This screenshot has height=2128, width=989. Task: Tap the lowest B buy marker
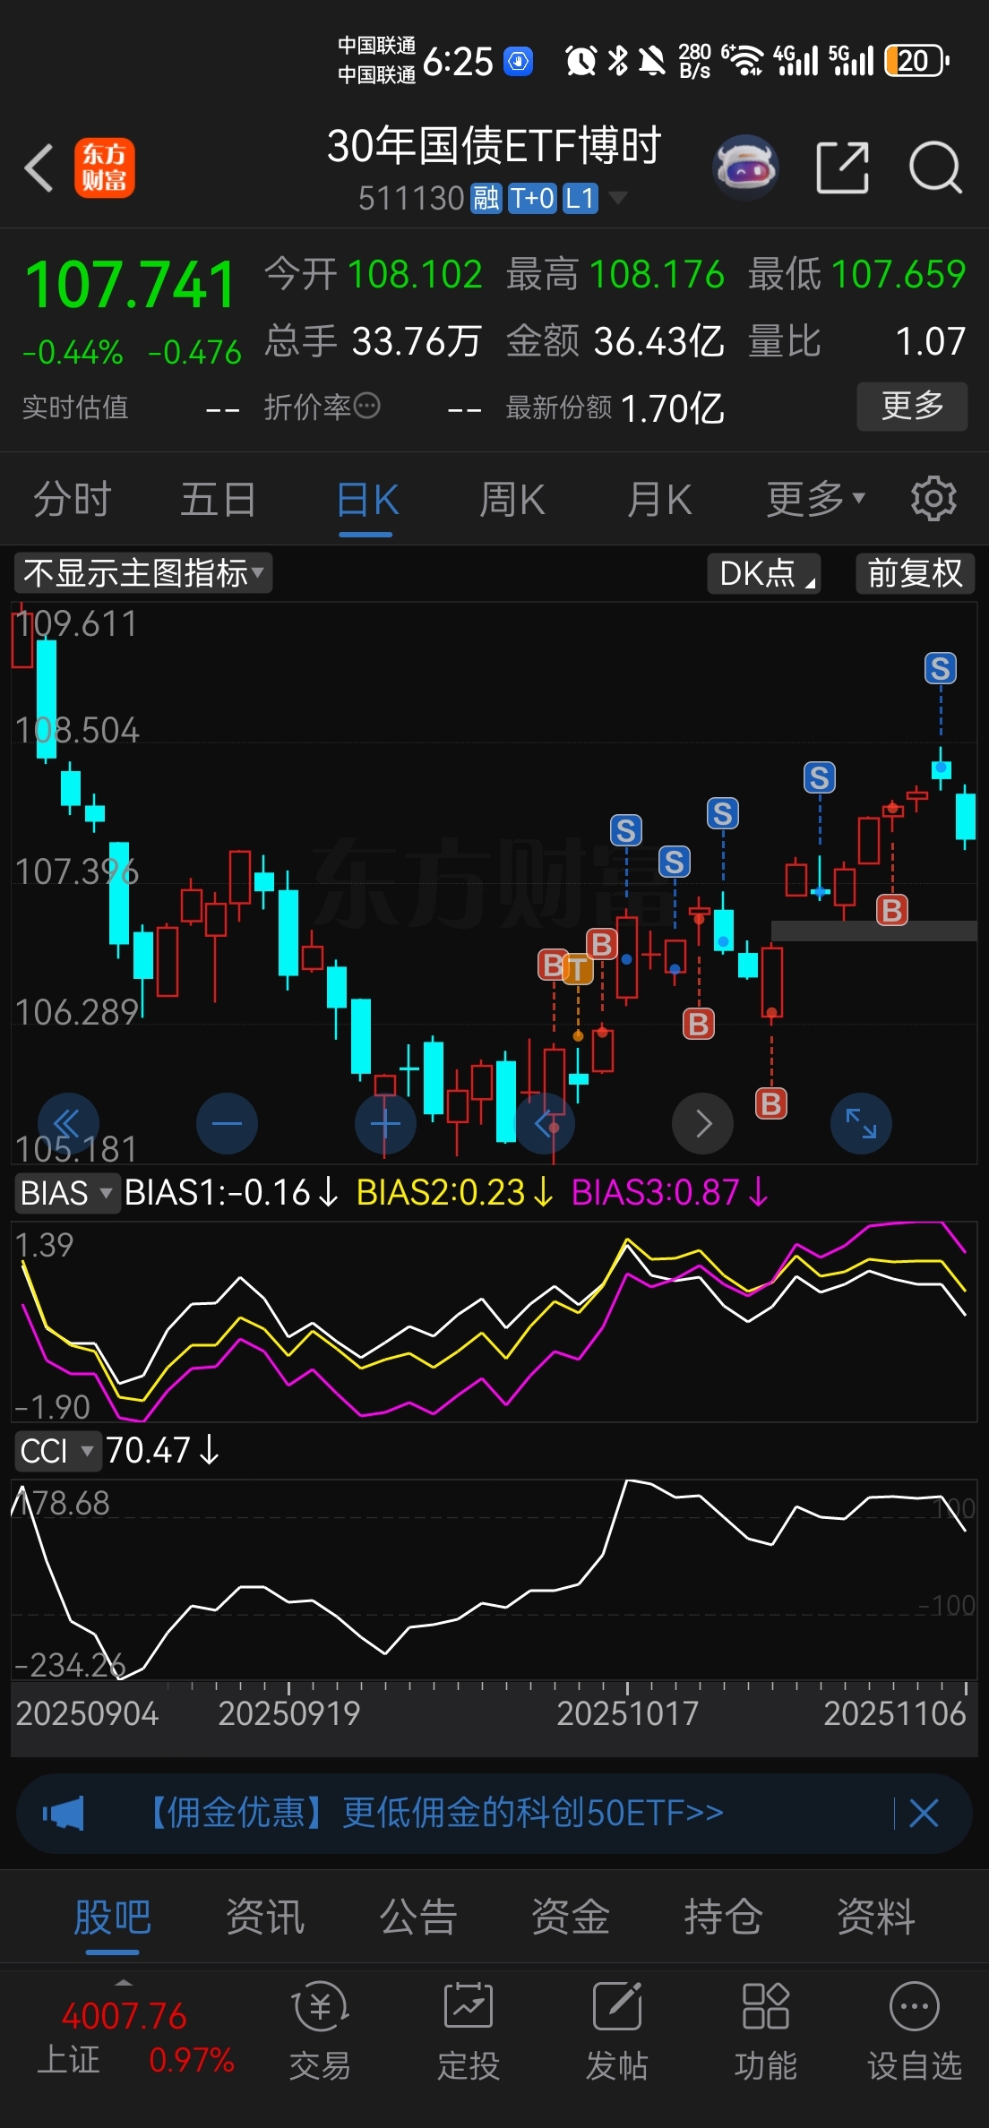pyautogui.click(x=771, y=1103)
